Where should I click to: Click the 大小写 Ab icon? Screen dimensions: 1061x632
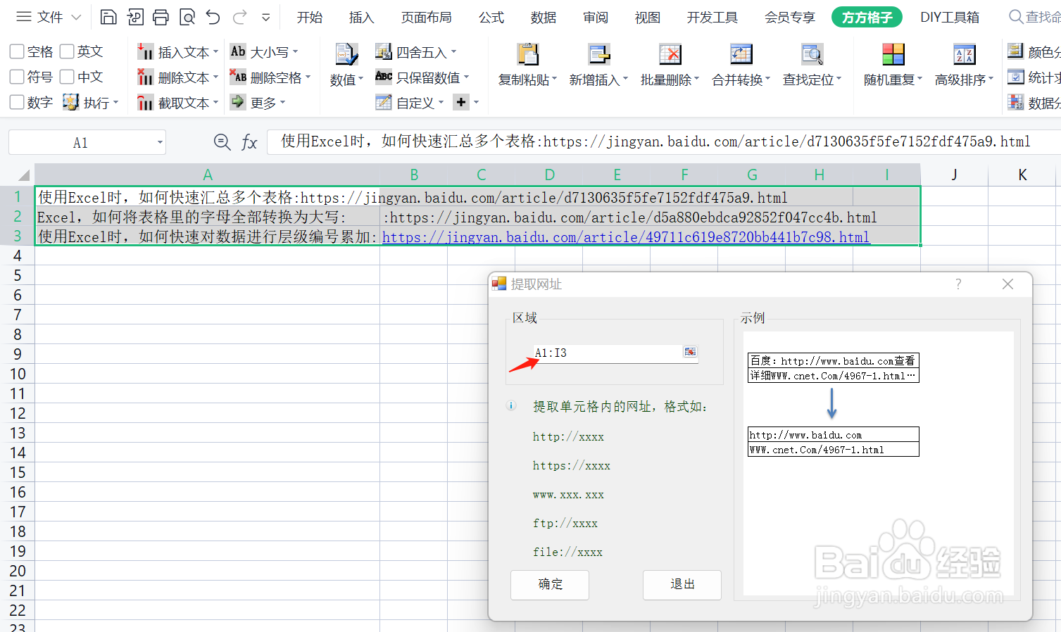238,51
